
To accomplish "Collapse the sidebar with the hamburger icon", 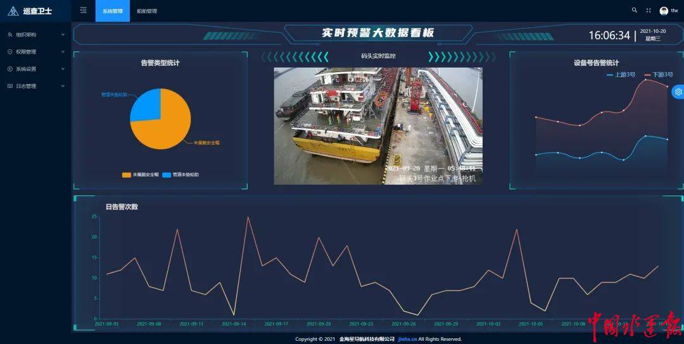I will click(x=84, y=11).
